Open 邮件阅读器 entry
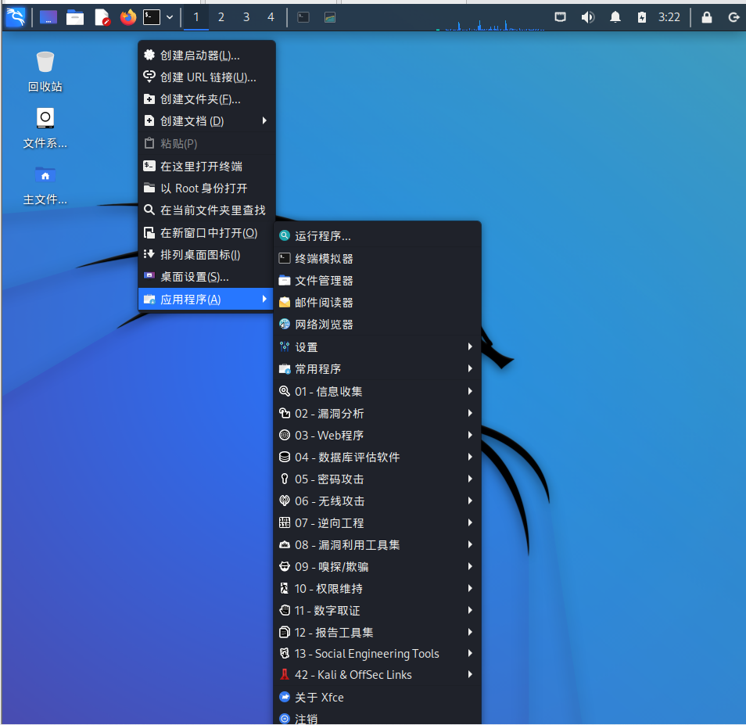 pyautogui.click(x=377, y=302)
